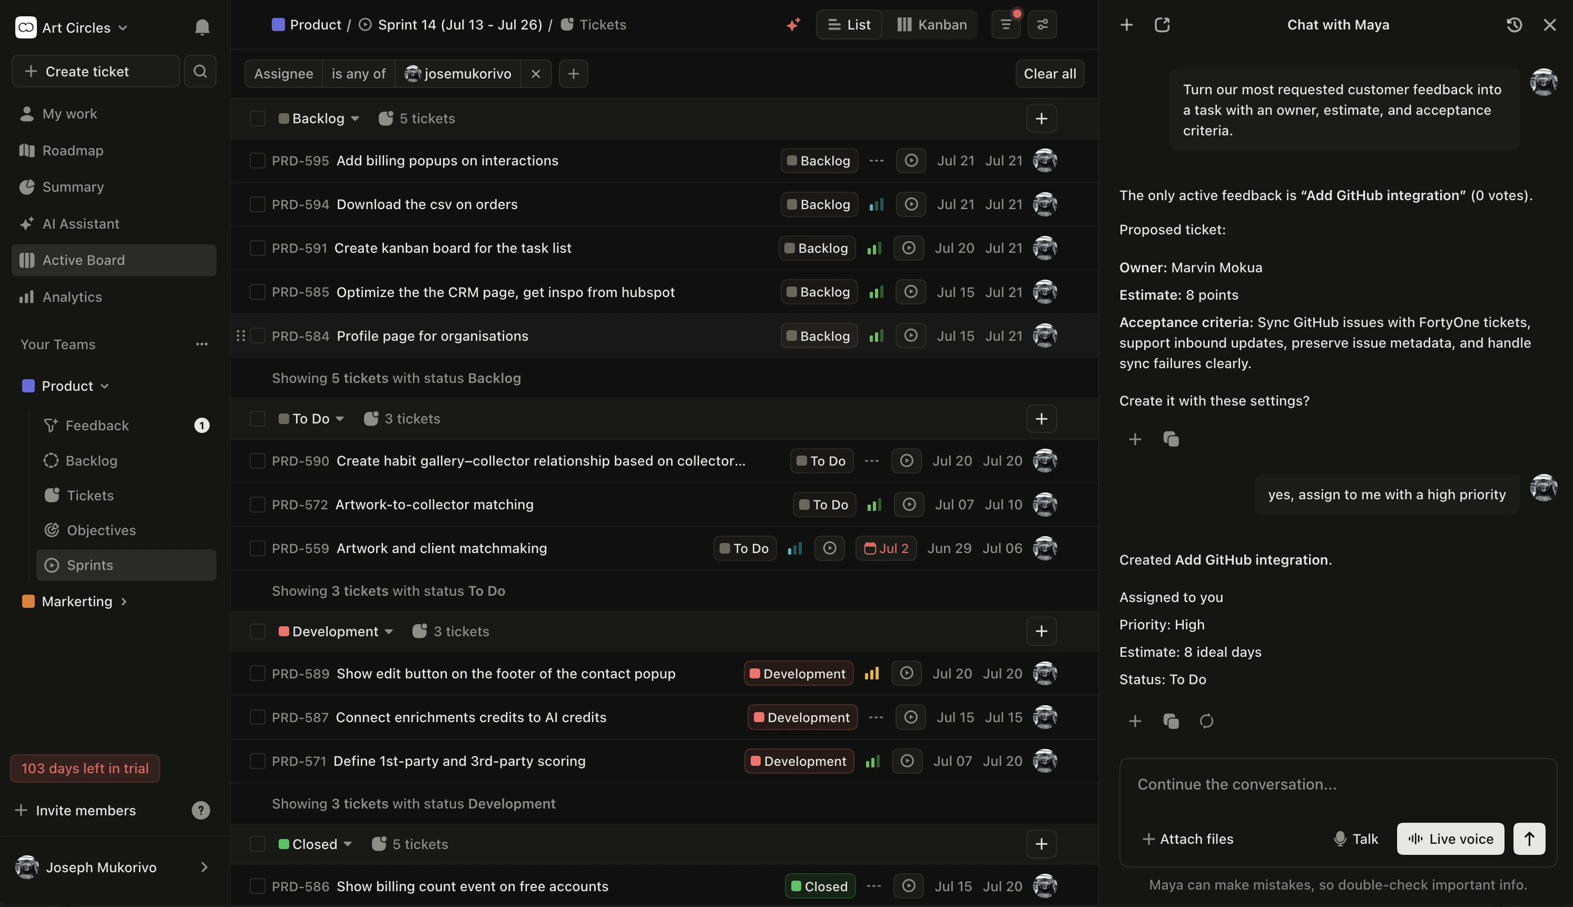Start Live voice chat

(1450, 839)
